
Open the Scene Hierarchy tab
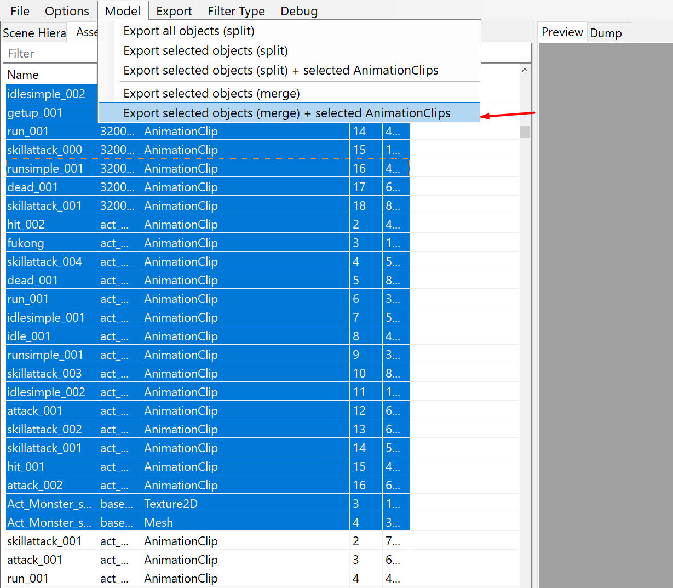pyautogui.click(x=34, y=33)
